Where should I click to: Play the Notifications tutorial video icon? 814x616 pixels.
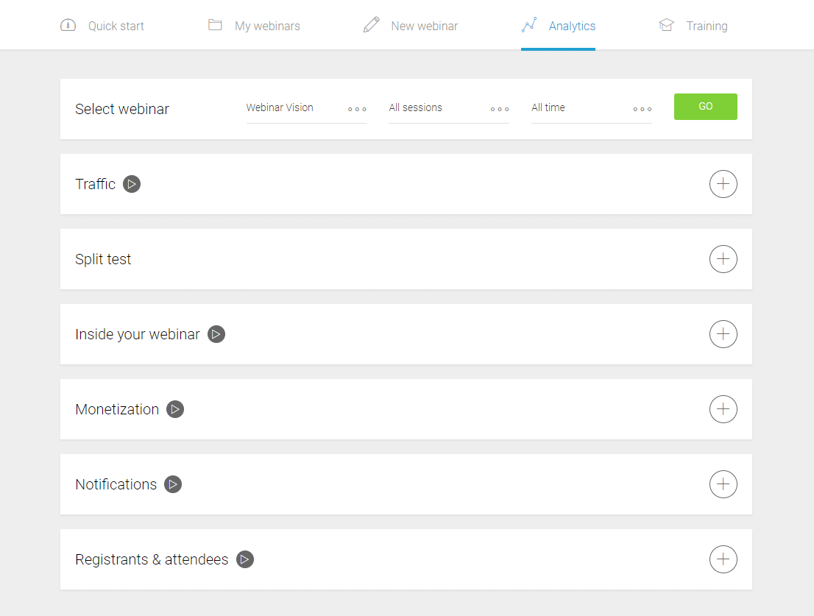click(173, 484)
